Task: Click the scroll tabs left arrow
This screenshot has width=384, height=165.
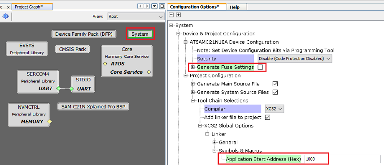Action: (140, 6)
